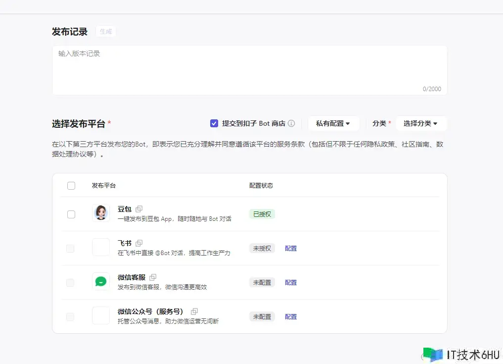Uncheck 提交到扣子 Bot 商店 checkbox
503x364 pixels.
(214, 123)
